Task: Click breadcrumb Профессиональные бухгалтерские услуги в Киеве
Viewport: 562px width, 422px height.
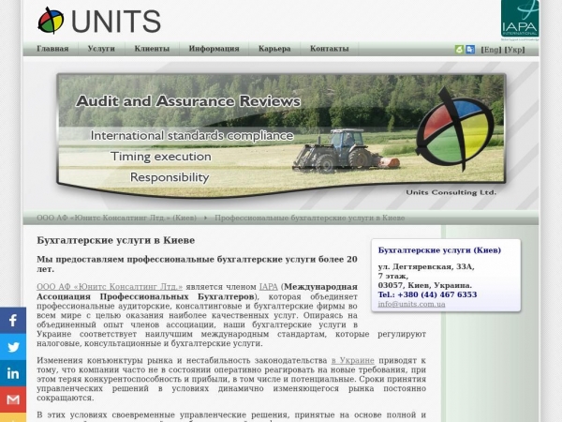Action: click(x=310, y=218)
